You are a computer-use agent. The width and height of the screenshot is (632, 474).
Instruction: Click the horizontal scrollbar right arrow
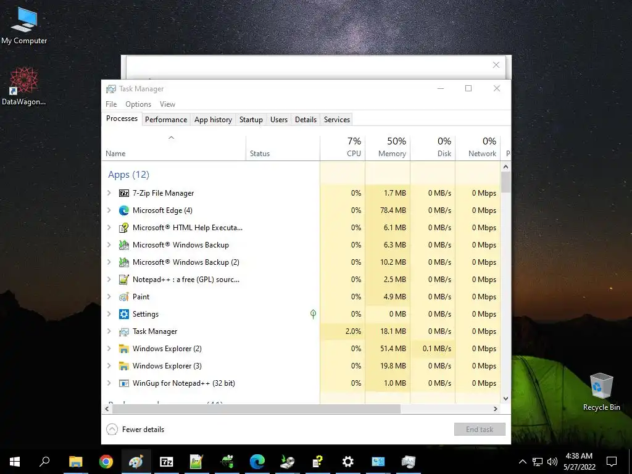click(496, 409)
